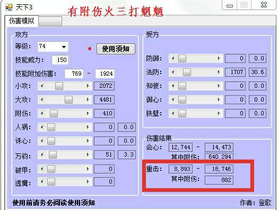
Task: Click the 透魔 slider left arrow
Action: click(x=42, y=181)
